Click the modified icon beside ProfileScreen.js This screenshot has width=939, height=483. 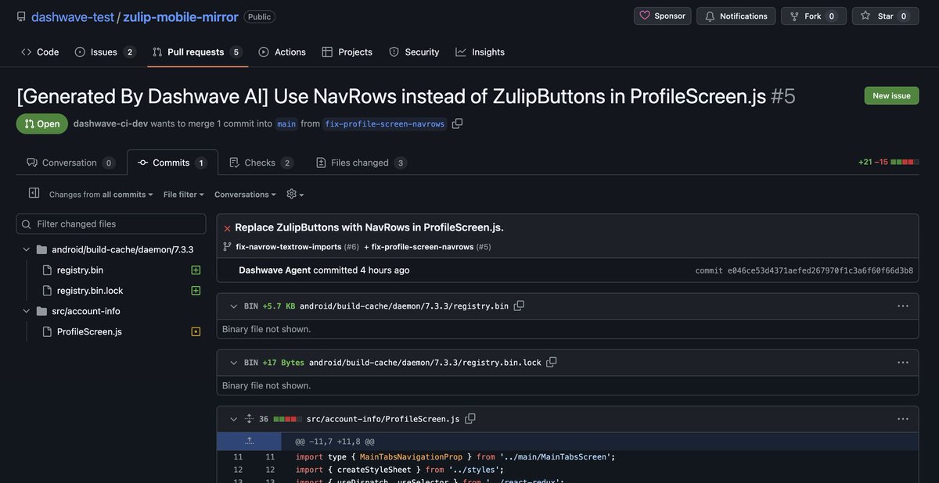196,331
